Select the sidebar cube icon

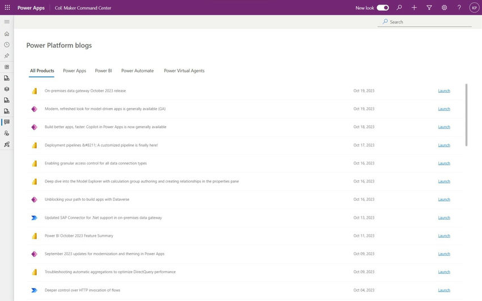[x=7, y=89]
